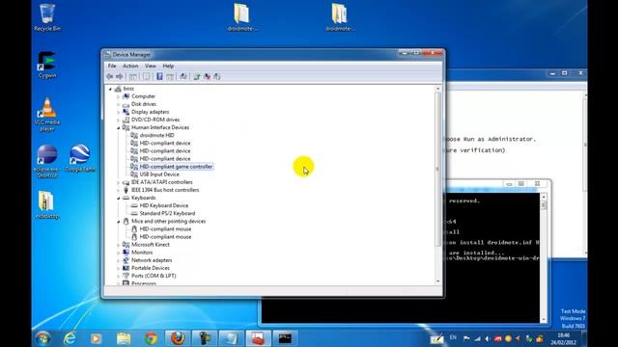The image size is (618, 347).
Task: Select the Monitors category
Action: pos(142,253)
